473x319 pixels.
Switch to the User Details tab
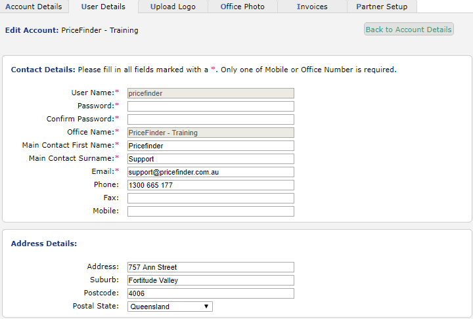click(x=103, y=7)
